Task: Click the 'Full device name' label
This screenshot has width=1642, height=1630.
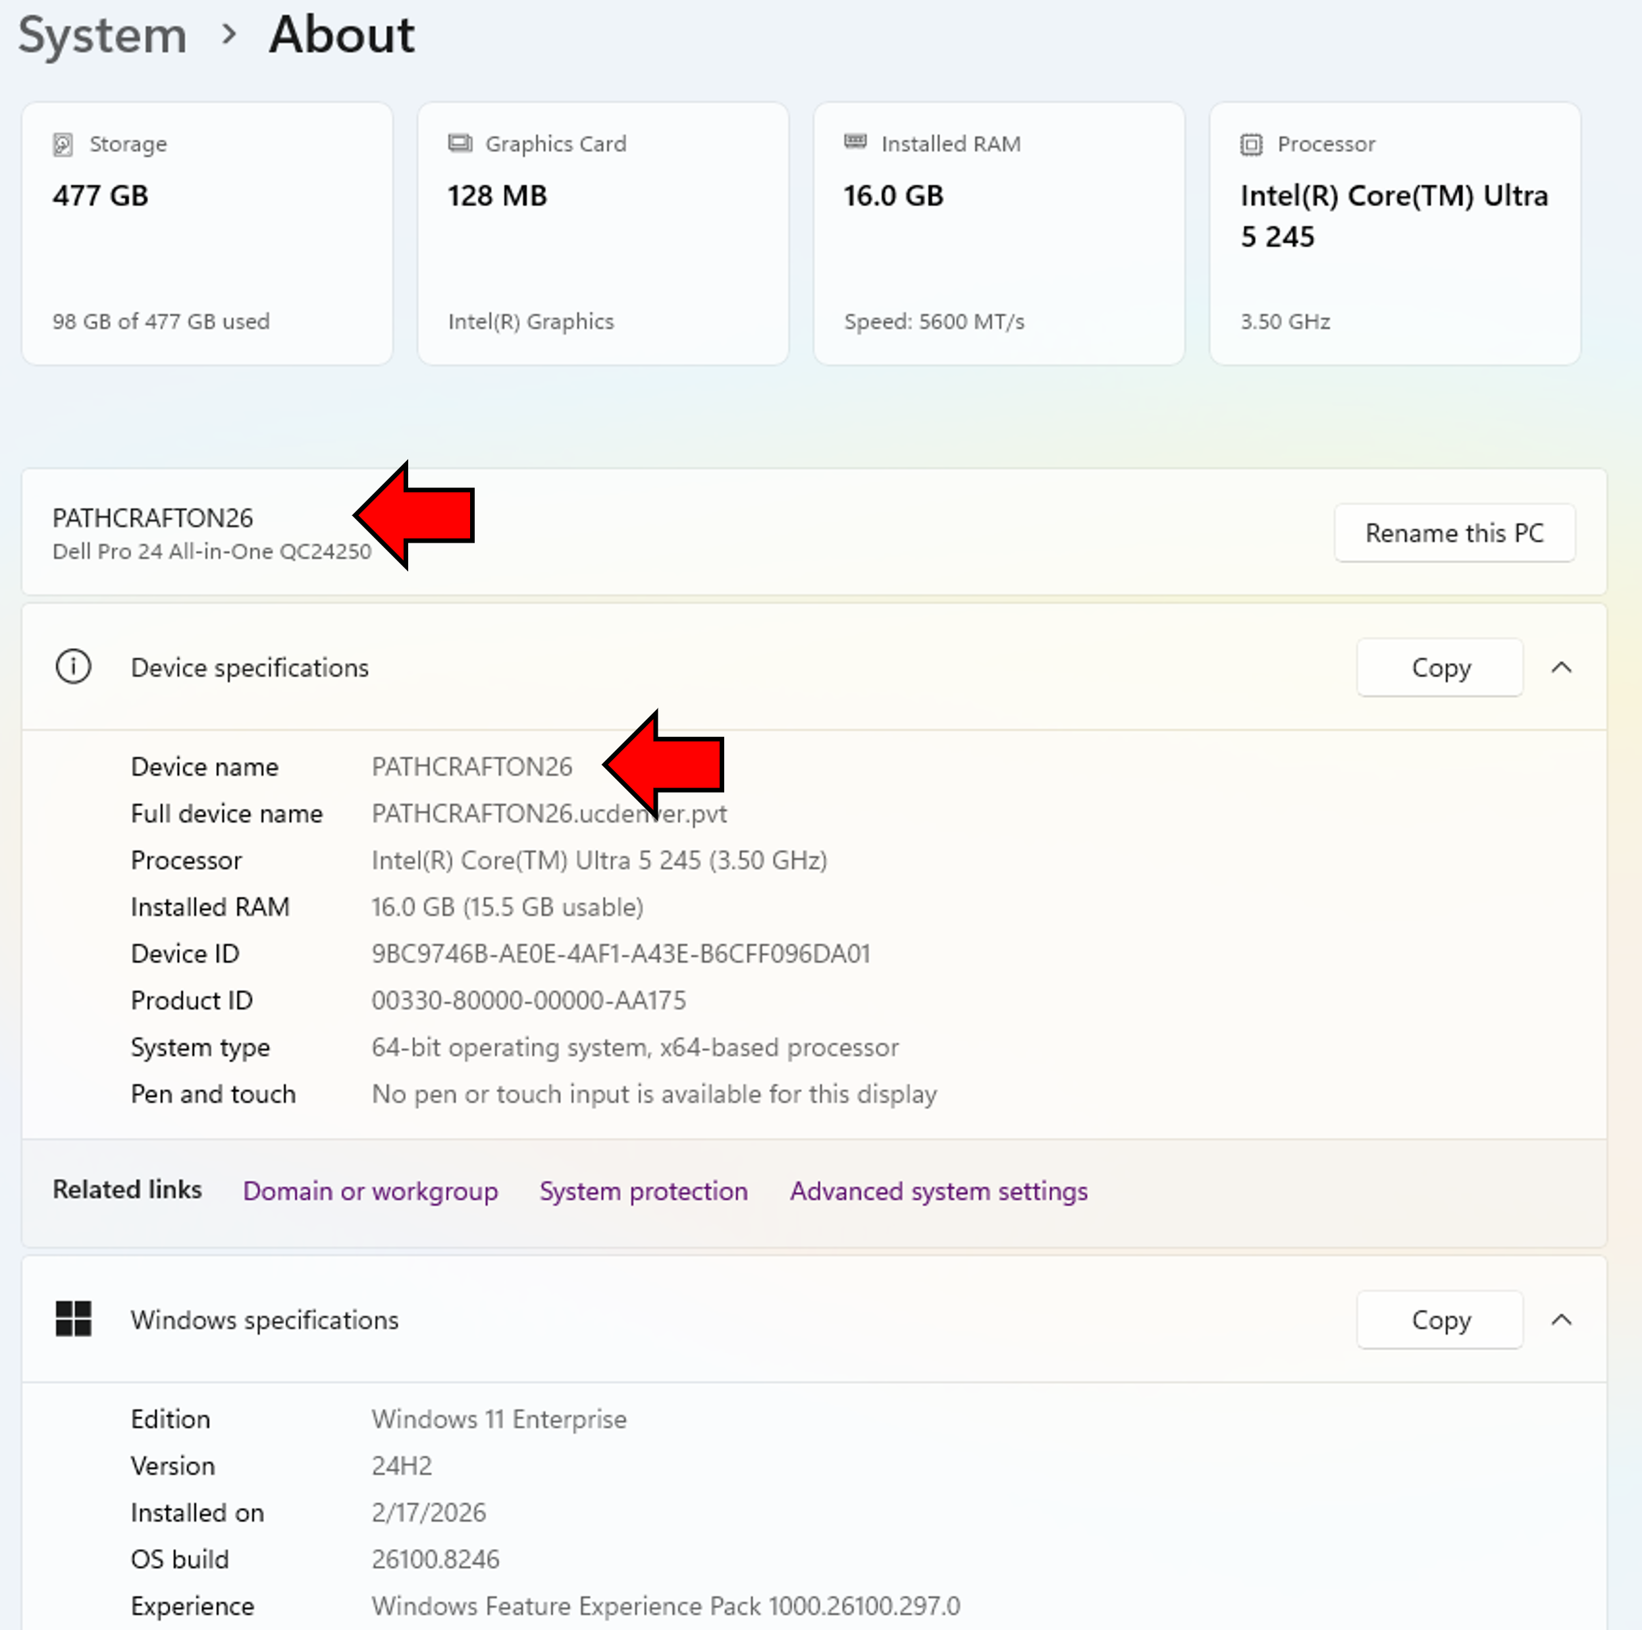Action: [x=227, y=814]
